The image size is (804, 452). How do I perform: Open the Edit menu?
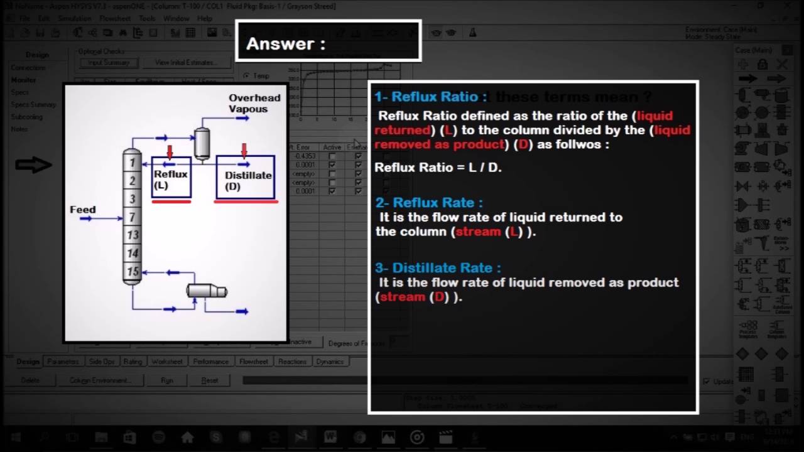pos(43,18)
